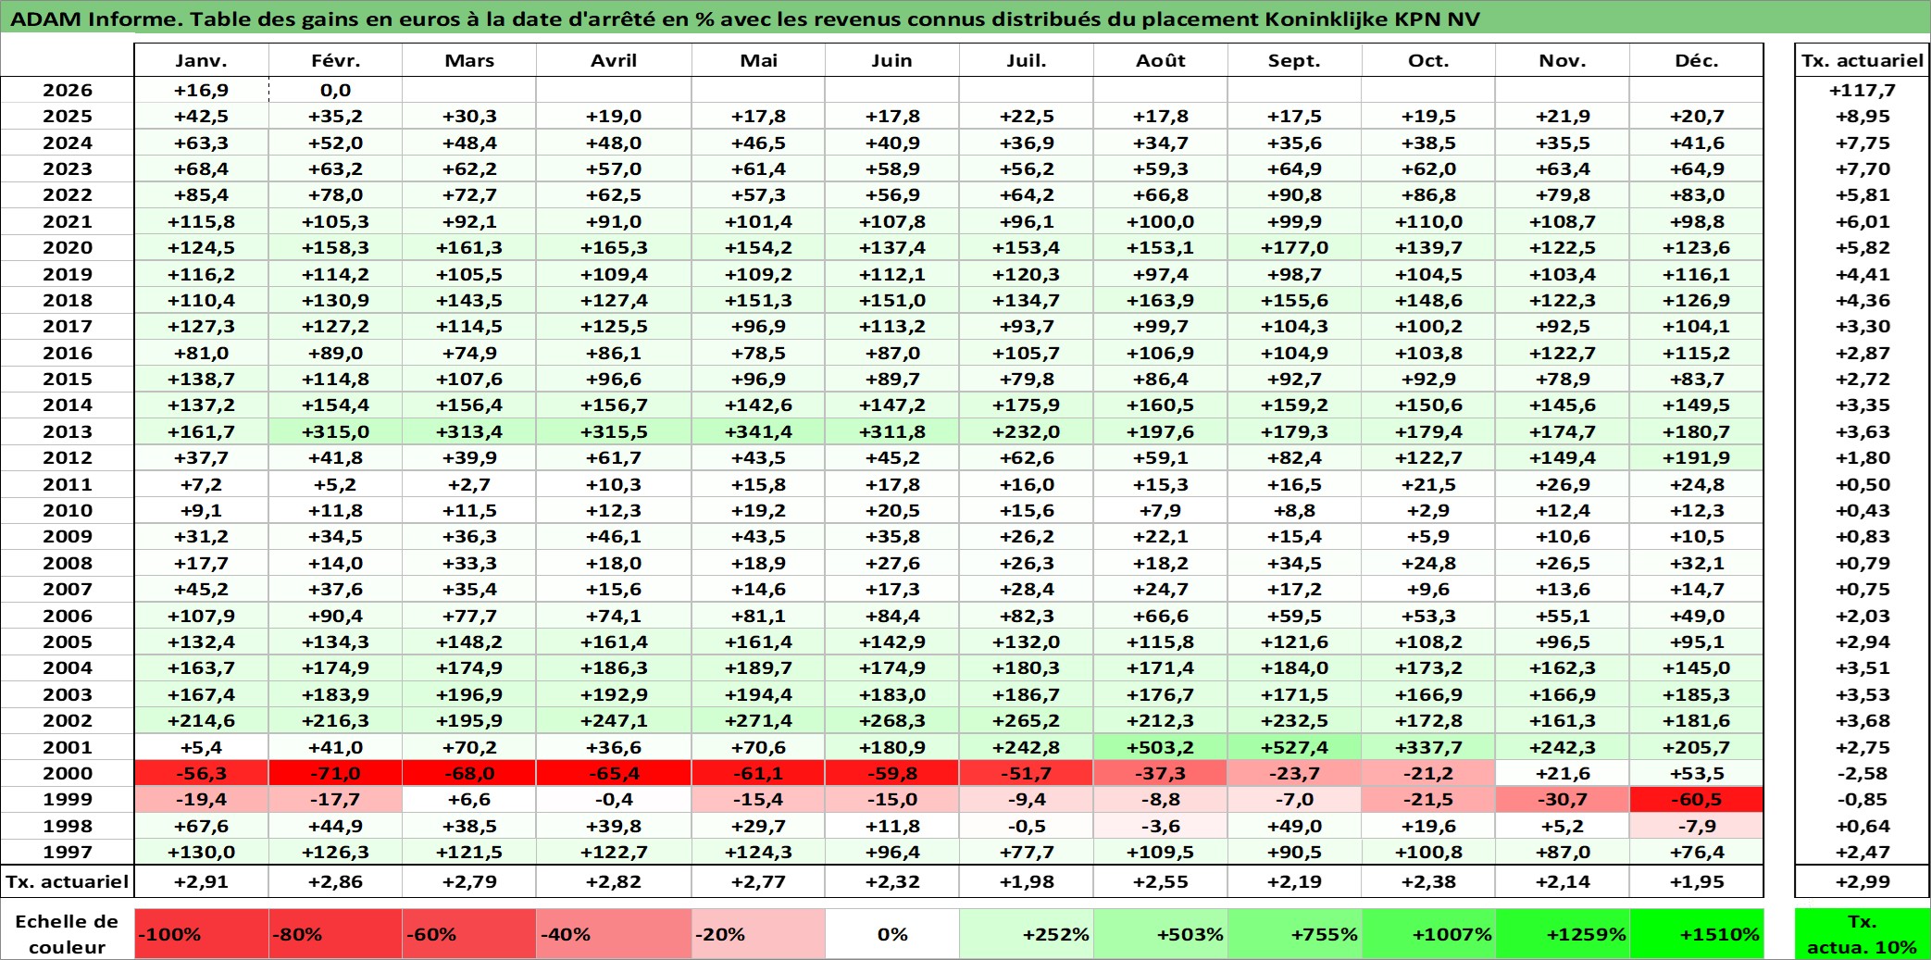Click the -30,7 cell for November 1999

click(1563, 799)
